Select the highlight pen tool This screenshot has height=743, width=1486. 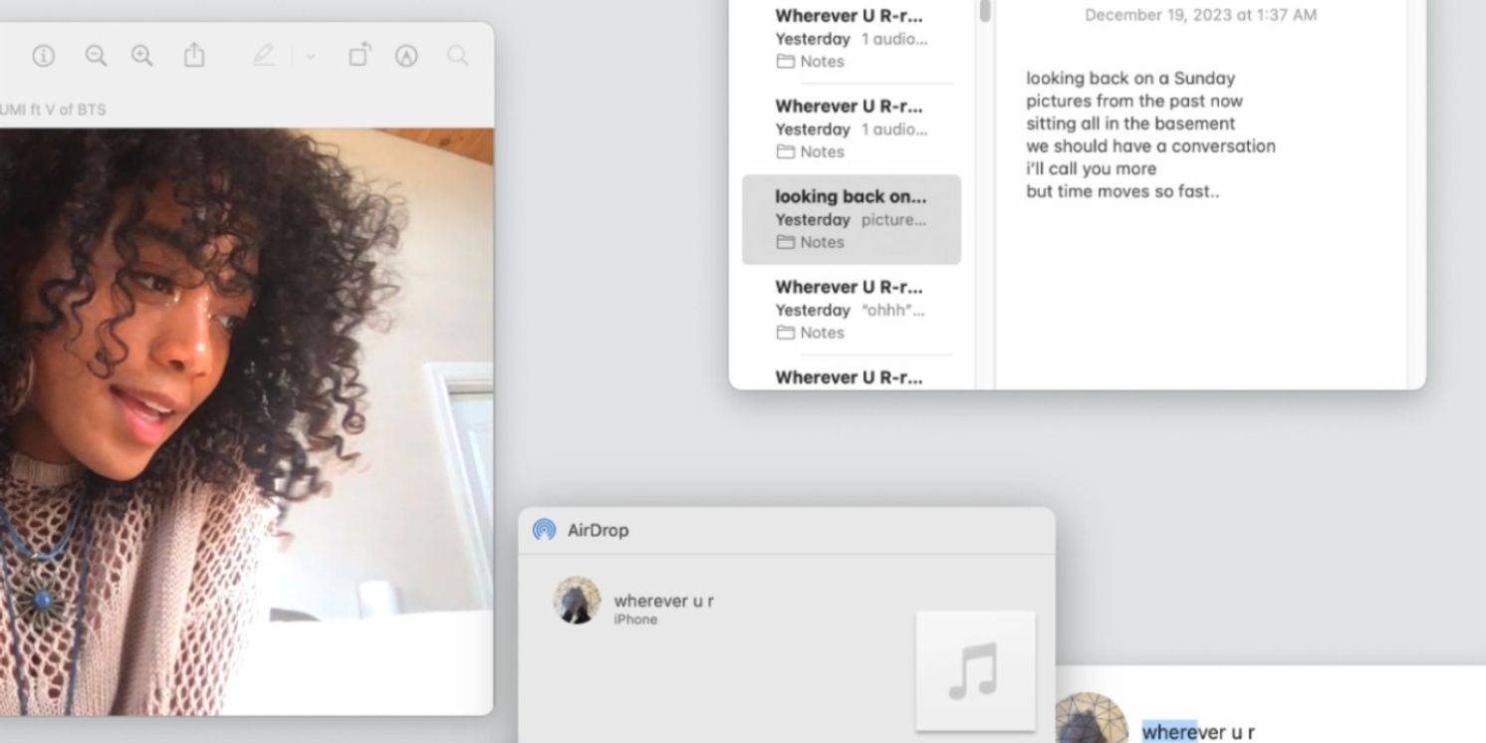263,56
